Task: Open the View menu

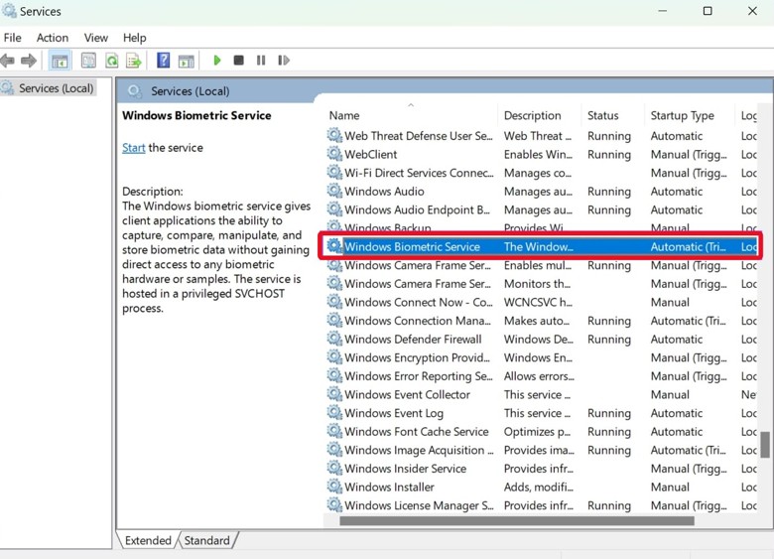Action: [x=96, y=38]
